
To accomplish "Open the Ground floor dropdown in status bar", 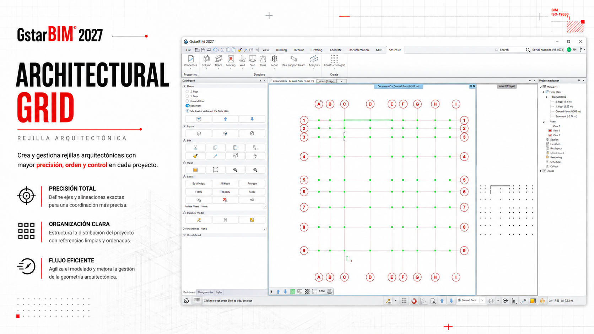I will click(482, 300).
